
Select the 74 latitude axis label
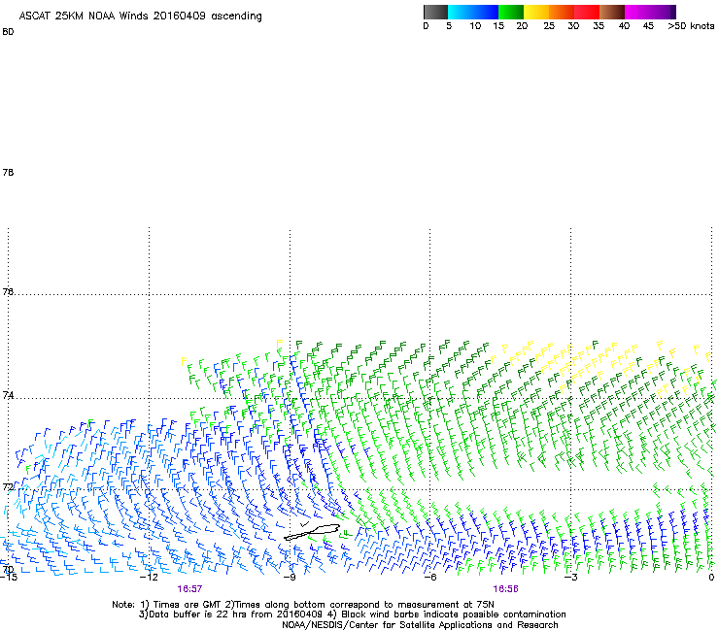point(8,395)
